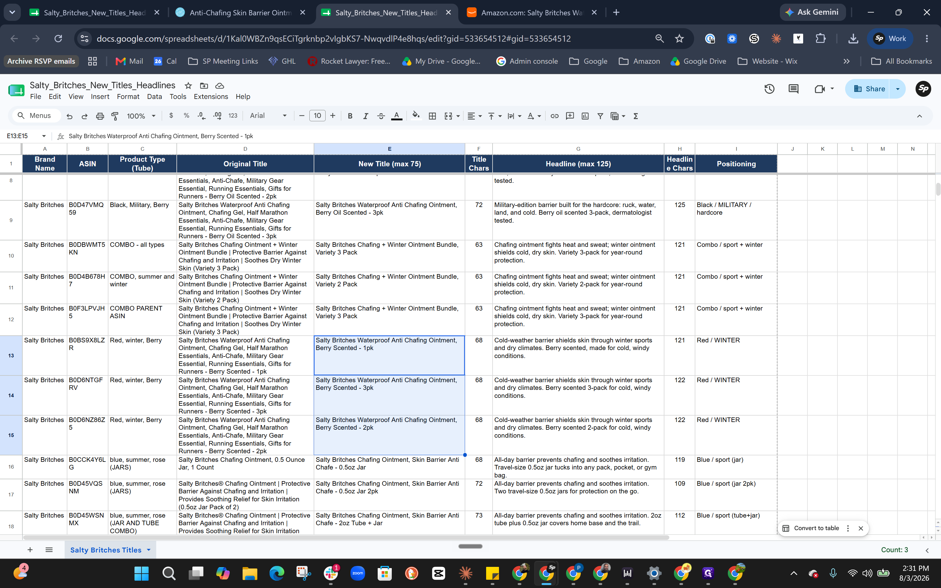Open text rotation dropdown
Viewport: 941px width, 588px height.
[x=534, y=116]
